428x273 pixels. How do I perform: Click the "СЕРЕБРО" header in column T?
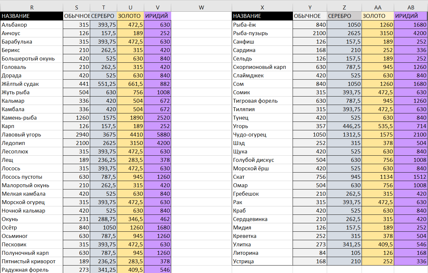pos(104,16)
